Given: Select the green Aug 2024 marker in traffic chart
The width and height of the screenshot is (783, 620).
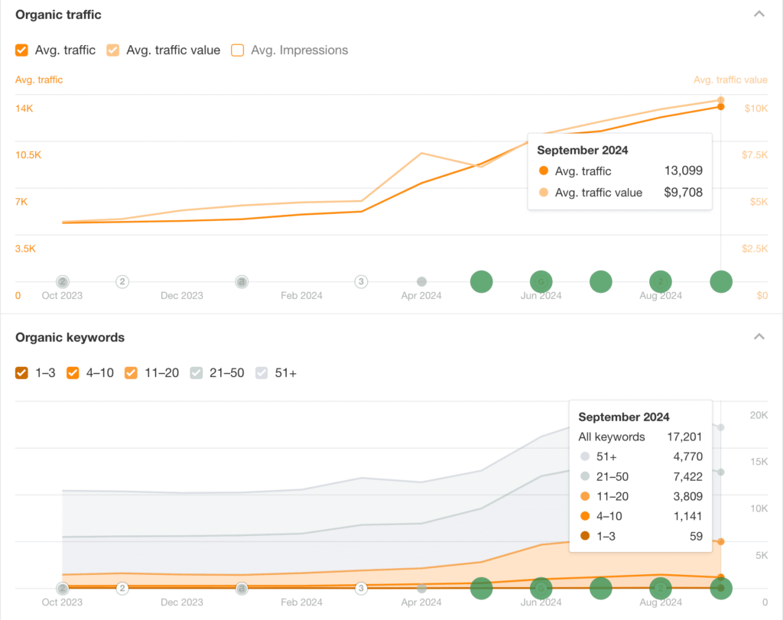Looking at the screenshot, I should pyautogui.click(x=661, y=281).
